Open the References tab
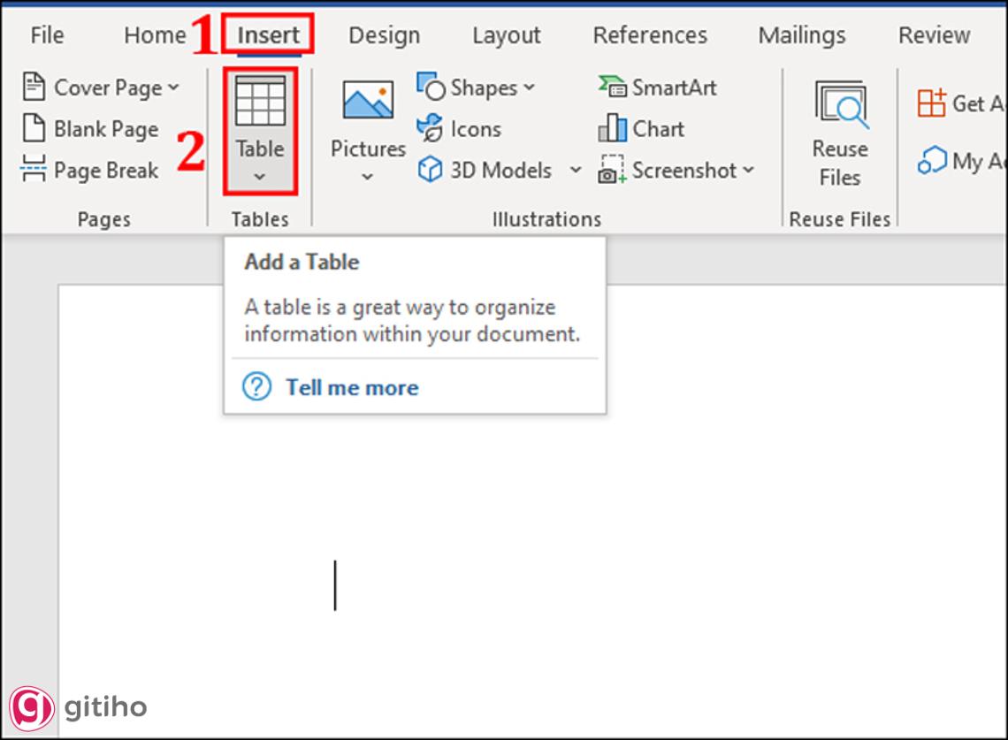 (650, 35)
